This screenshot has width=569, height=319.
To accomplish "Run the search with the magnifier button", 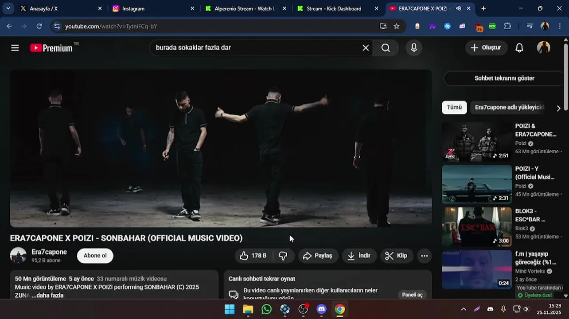I will (x=386, y=48).
